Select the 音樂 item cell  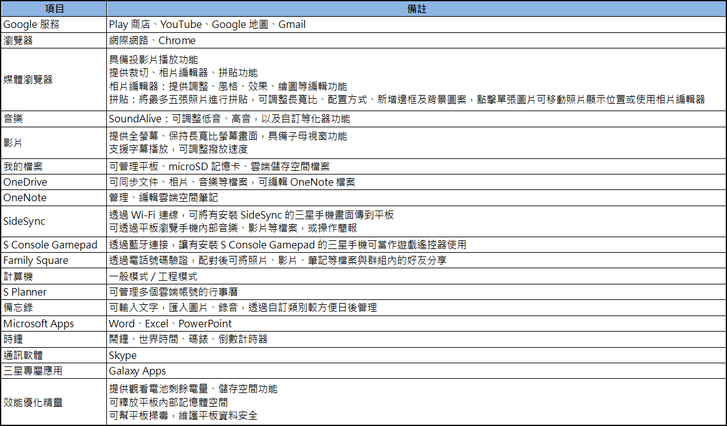pos(54,119)
